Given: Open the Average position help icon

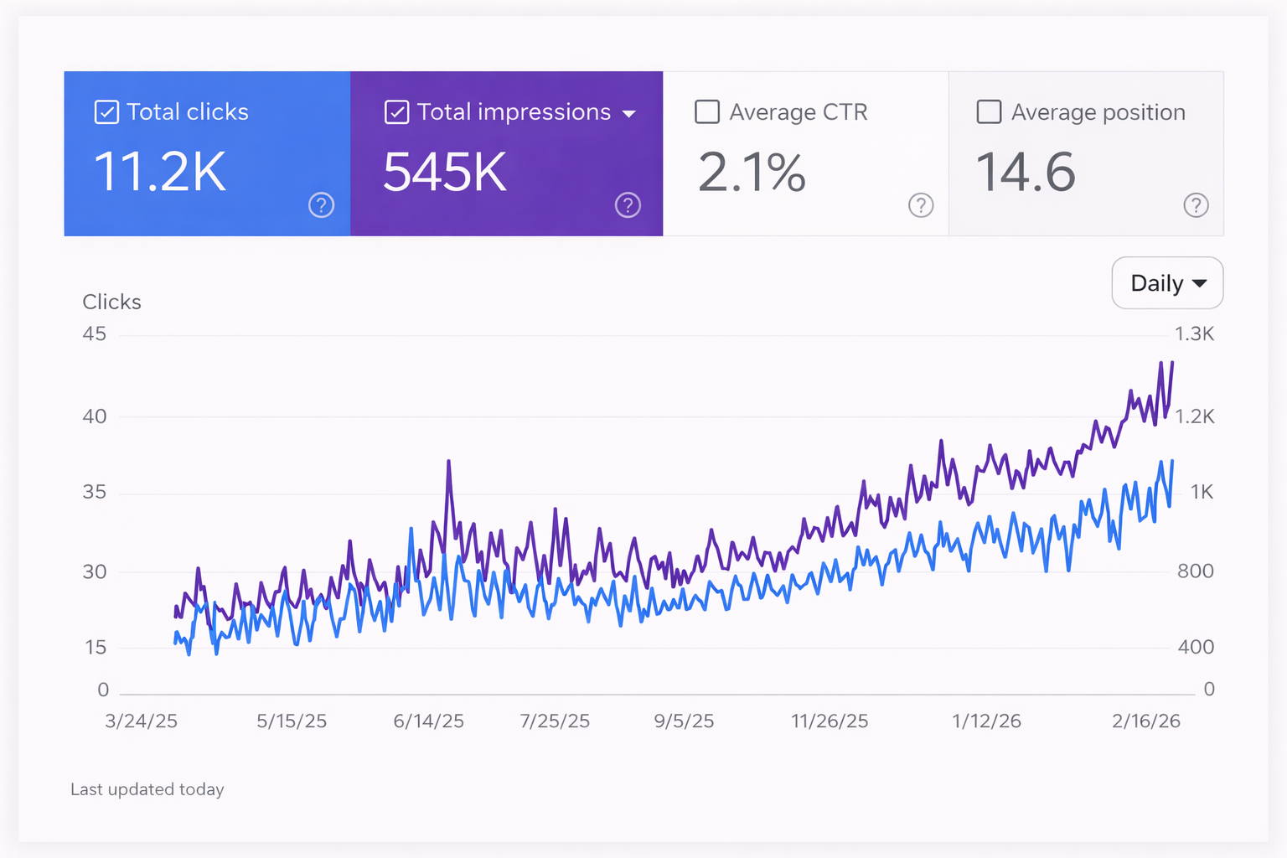Looking at the screenshot, I should point(1196,205).
